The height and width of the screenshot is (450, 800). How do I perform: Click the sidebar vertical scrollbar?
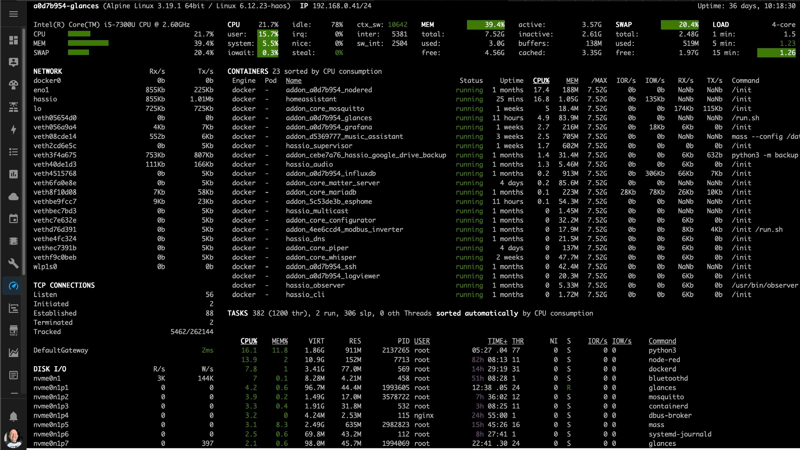pos(24,152)
